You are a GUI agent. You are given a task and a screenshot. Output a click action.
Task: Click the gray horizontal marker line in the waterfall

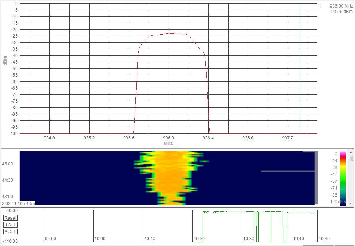(x=288, y=171)
